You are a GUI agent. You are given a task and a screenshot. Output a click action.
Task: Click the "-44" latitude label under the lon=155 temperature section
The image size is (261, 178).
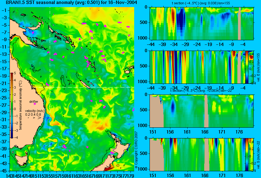point(151,44)
